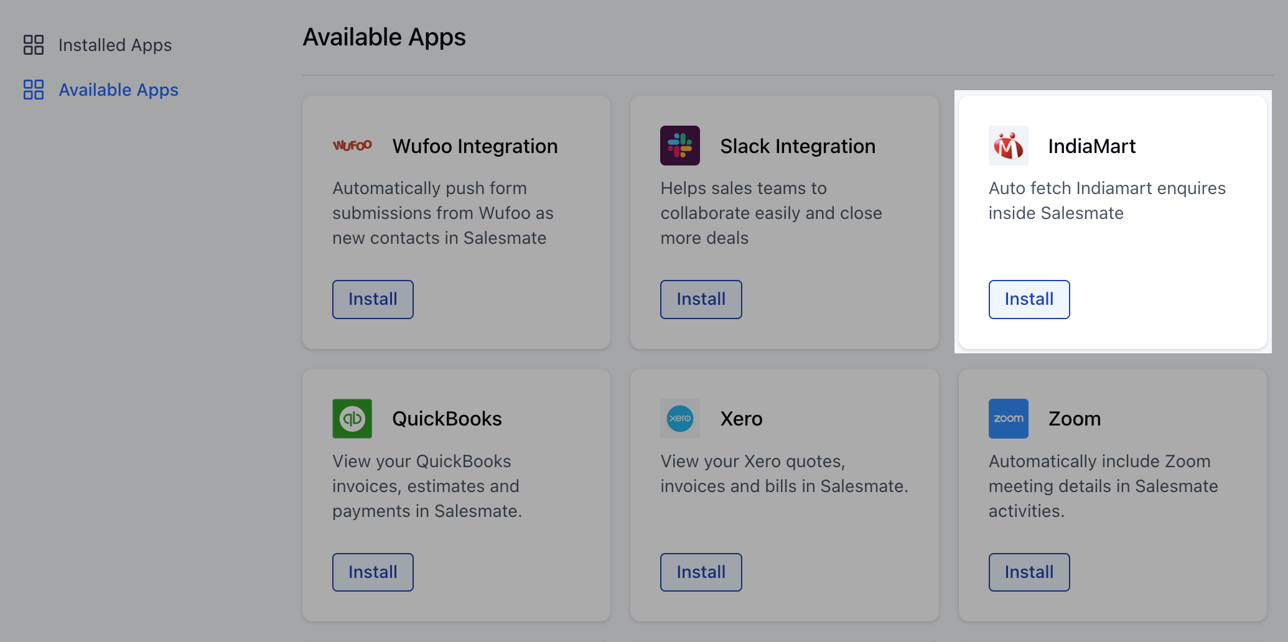Click the Xero logo icon

[x=680, y=419]
